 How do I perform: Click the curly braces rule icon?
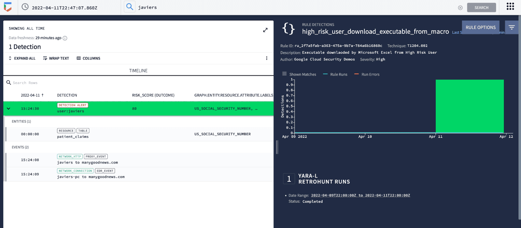coord(289,29)
